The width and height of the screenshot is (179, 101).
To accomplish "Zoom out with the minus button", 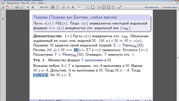I will click(x=68, y=7).
